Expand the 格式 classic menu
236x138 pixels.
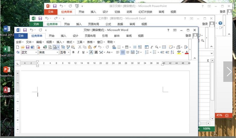point(70,42)
